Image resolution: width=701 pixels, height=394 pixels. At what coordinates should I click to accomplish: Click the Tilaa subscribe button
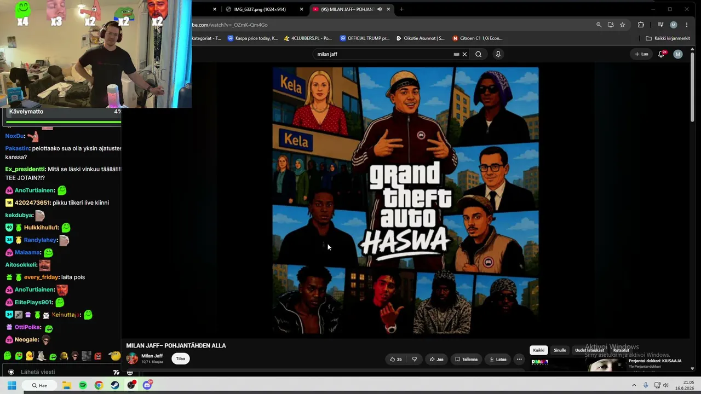180,359
